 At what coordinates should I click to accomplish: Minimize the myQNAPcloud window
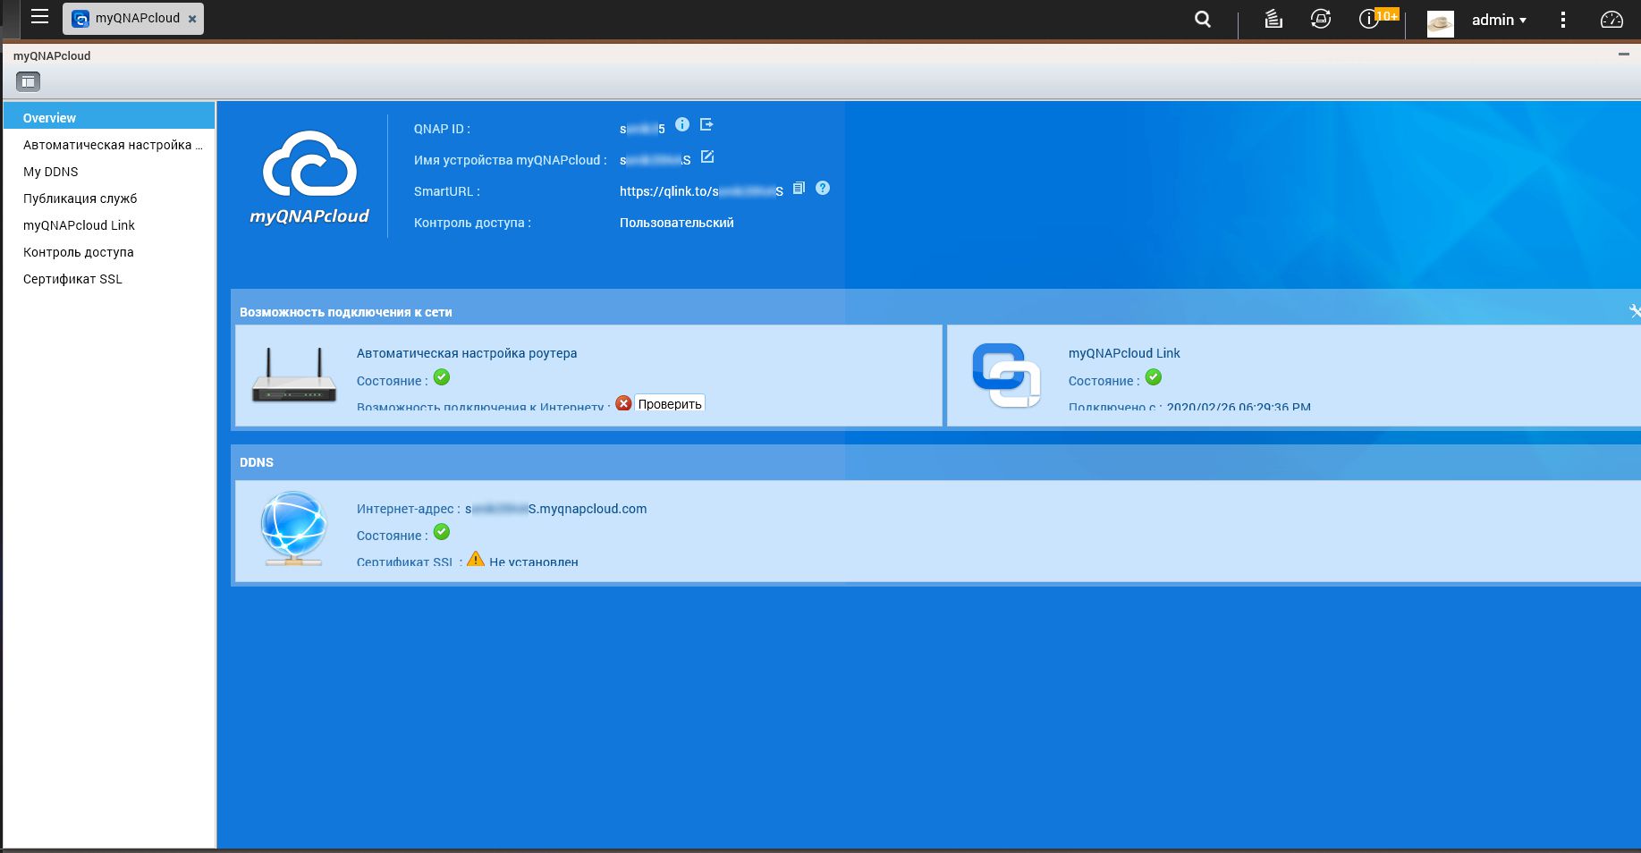[x=1624, y=55]
